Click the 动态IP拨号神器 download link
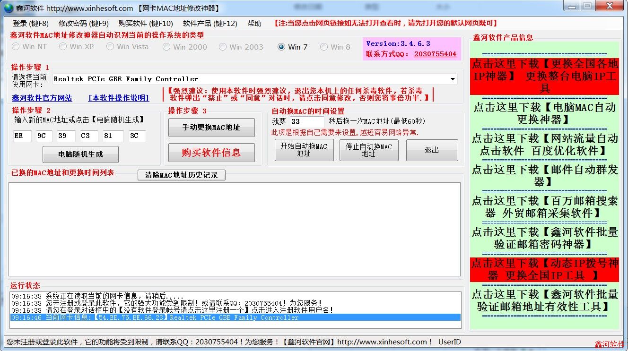628x351 pixels. [544, 269]
